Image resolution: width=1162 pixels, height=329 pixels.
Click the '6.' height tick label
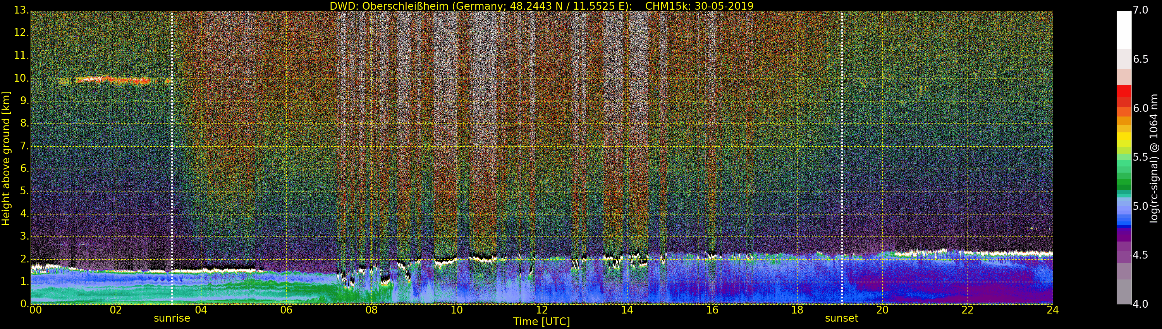(x=24, y=168)
